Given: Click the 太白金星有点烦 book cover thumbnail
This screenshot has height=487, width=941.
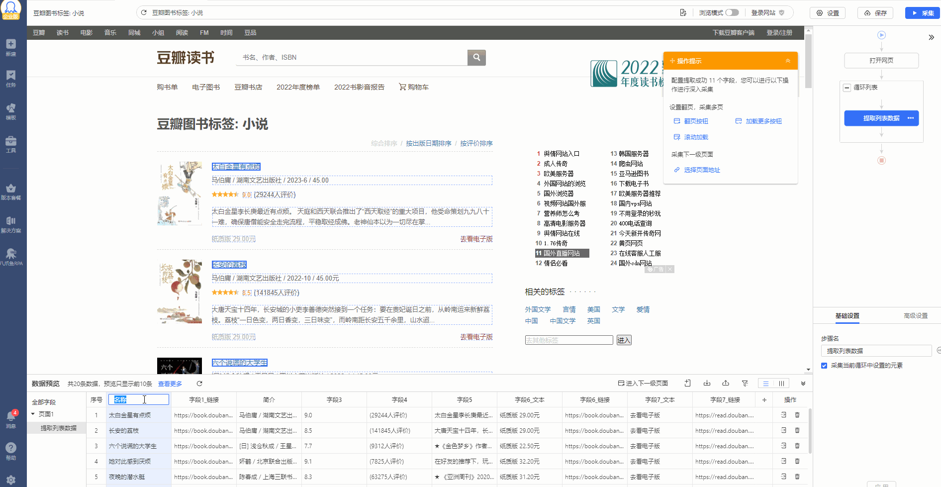Looking at the screenshot, I should (x=180, y=194).
